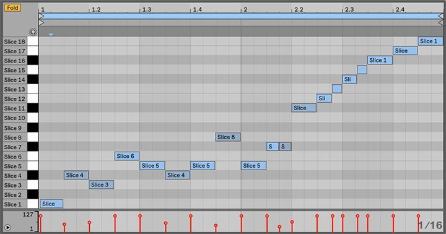The image size is (446, 234).
Task: Click the loop brace start handle
Action: pyautogui.click(x=42, y=16)
